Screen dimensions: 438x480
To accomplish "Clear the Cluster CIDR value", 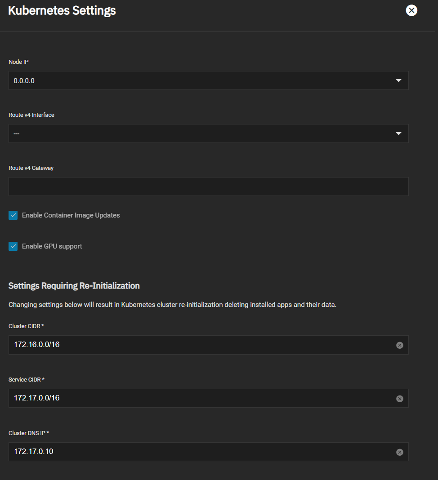I will click(400, 345).
